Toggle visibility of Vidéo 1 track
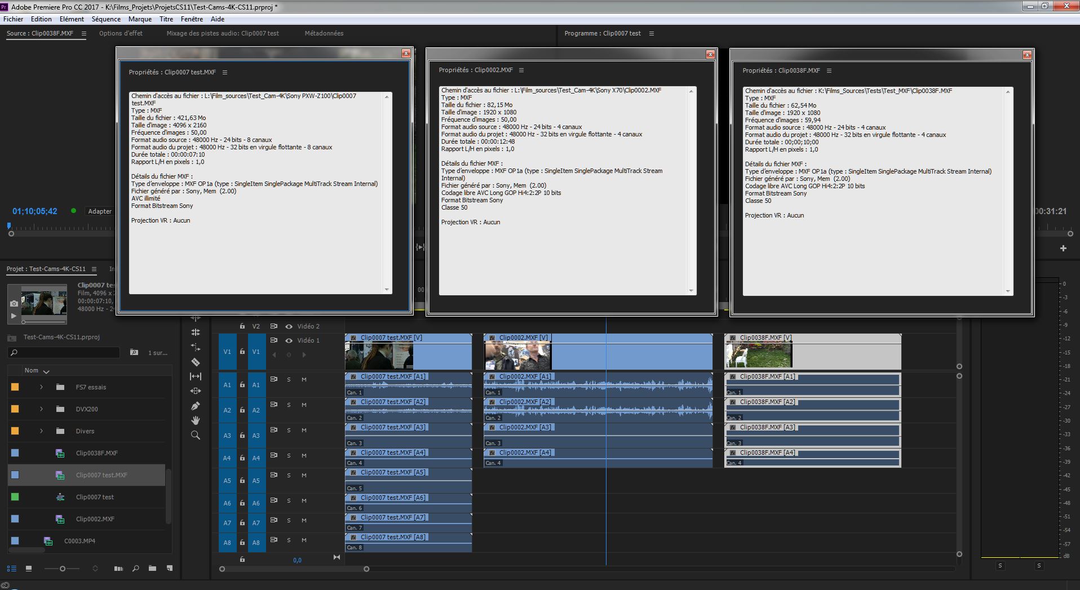 coord(289,340)
